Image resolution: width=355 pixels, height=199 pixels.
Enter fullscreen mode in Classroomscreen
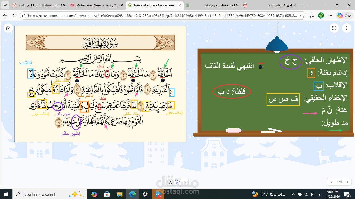(x=334, y=28)
